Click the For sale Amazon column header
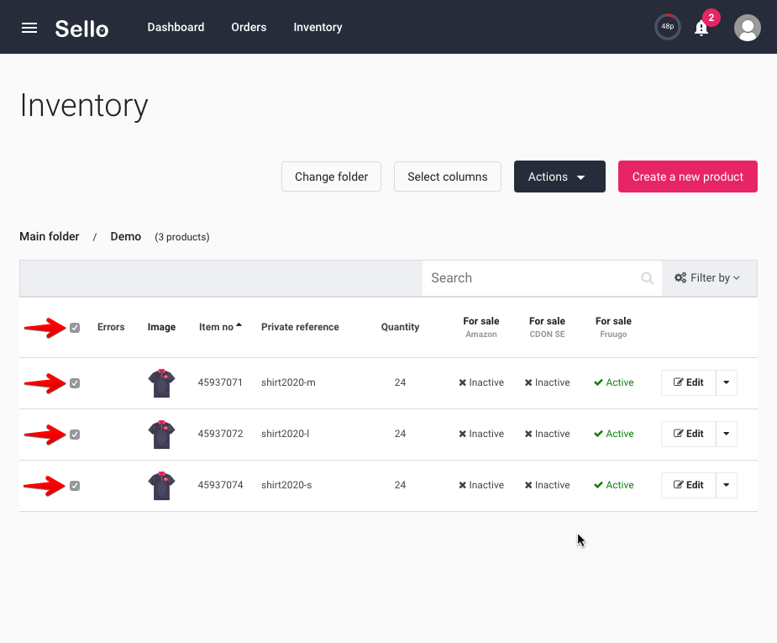777x643 pixels. [481, 327]
